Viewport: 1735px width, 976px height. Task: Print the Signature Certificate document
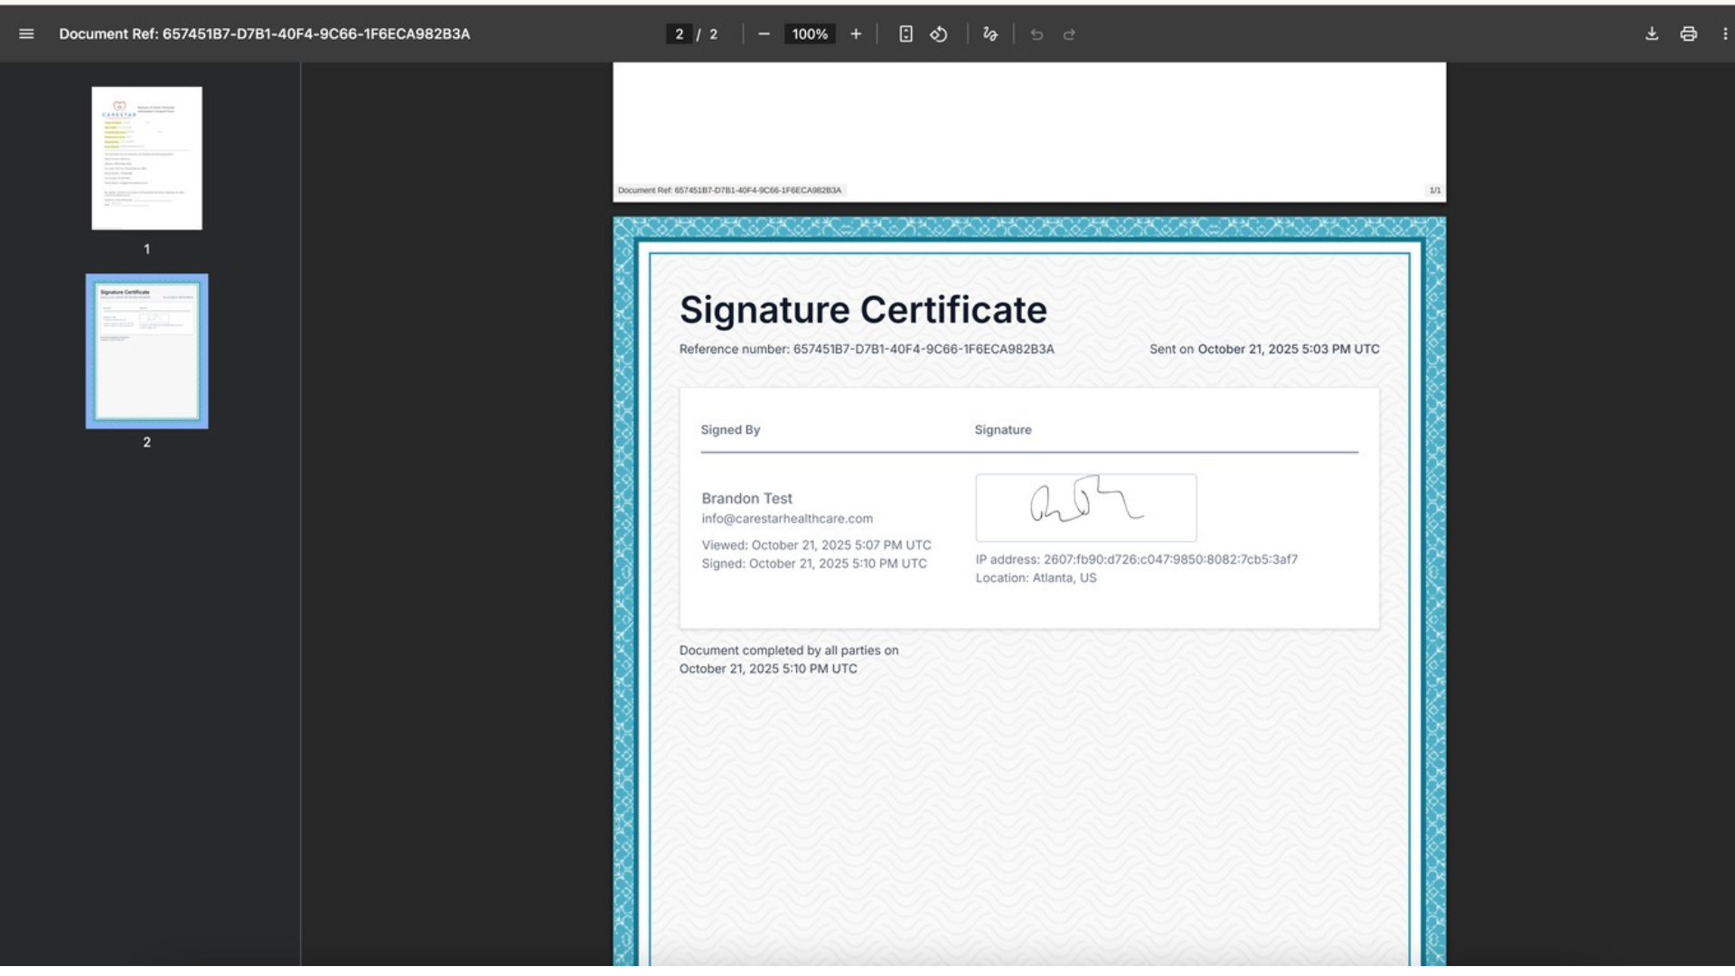(x=1689, y=34)
